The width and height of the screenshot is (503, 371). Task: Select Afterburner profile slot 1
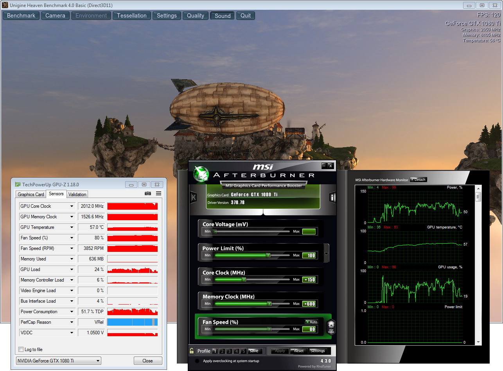214,351
